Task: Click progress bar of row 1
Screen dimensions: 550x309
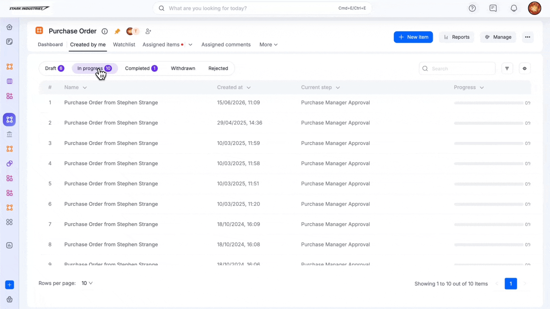Action: pos(489,103)
